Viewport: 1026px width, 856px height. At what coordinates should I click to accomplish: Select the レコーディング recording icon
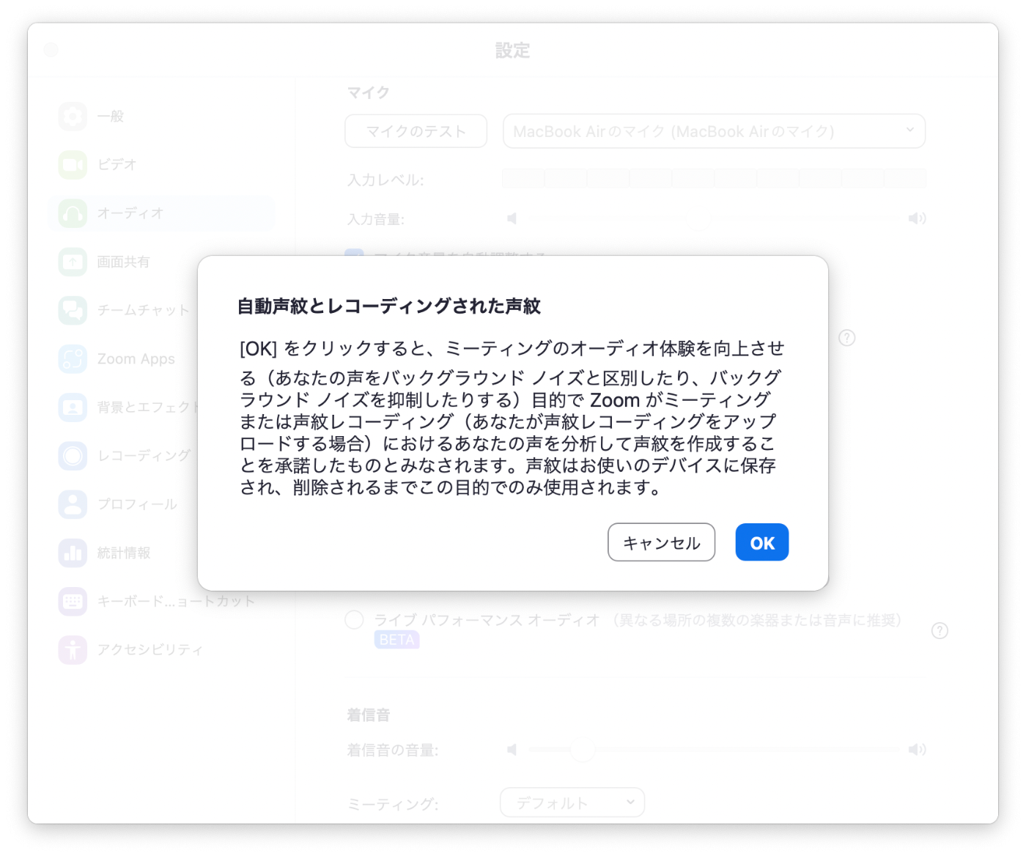[x=73, y=456]
